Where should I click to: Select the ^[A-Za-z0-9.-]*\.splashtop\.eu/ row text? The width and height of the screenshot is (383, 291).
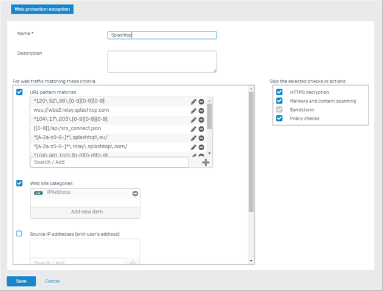[x=71, y=137]
